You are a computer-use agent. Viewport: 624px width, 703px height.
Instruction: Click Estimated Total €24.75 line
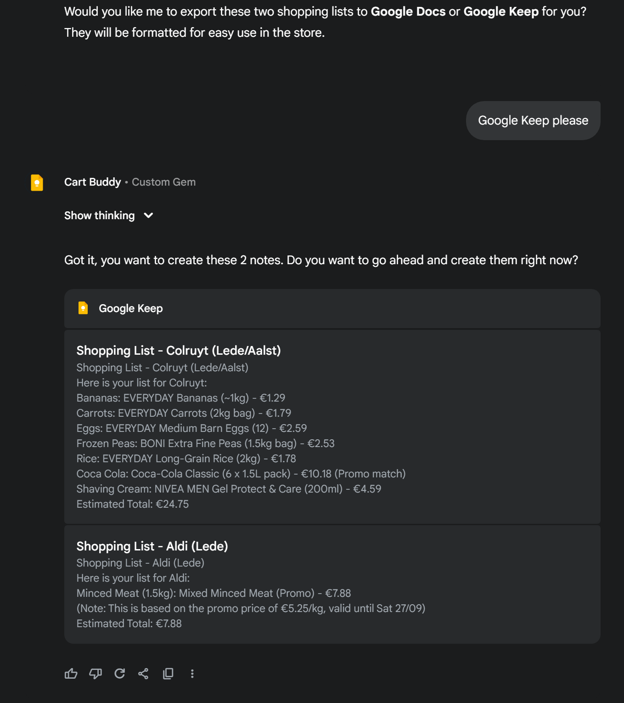click(x=133, y=504)
